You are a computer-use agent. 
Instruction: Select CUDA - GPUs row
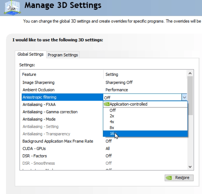[x=104, y=149]
